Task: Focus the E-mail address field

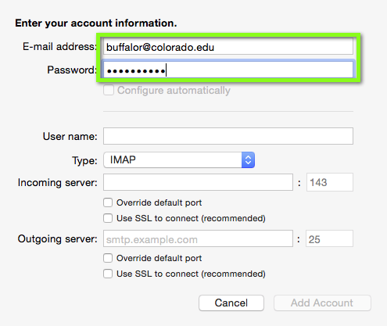Action: [228, 47]
